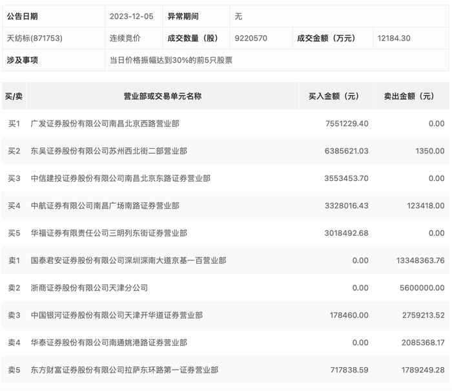Image resolution: width=452 pixels, height=391 pixels.
Task: Select row 东方财富证券股份有限公司拉萨东环路第一证券营业部
Action: coord(226,370)
